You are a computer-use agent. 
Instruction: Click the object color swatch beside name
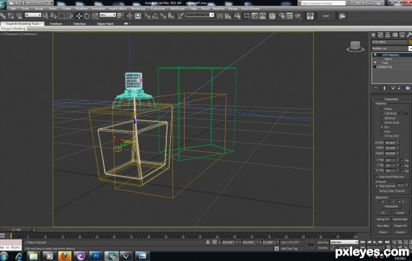(x=410, y=42)
